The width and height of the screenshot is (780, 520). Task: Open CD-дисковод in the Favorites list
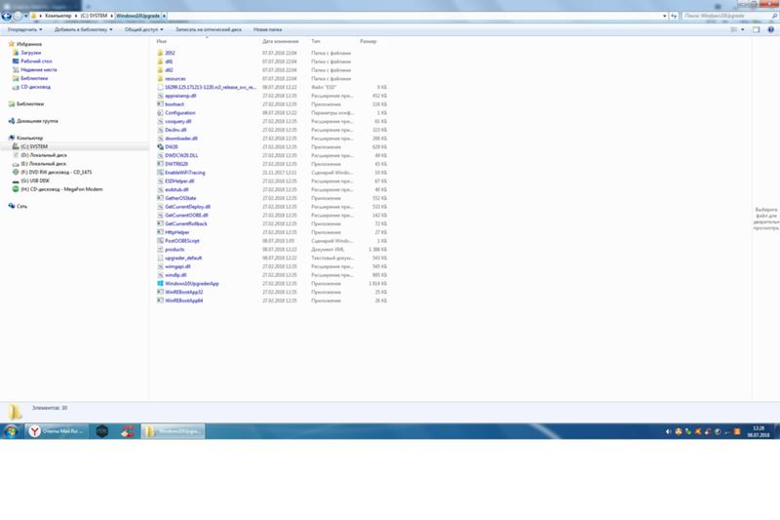coord(35,87)
